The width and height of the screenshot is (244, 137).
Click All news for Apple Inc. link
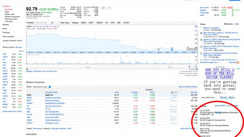click(x=209, y=63)
